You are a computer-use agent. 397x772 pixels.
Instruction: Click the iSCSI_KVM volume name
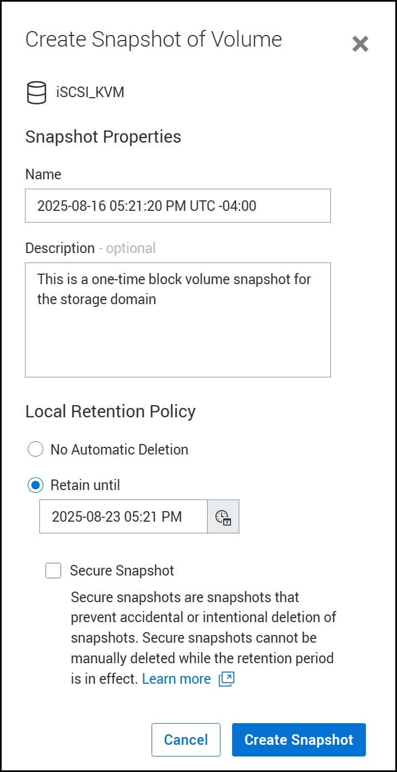coord(90,92)
